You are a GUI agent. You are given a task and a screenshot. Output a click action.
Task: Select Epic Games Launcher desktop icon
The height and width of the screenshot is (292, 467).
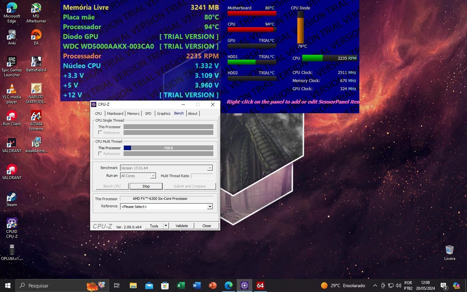pyautogui.click(x=12, y=67)
